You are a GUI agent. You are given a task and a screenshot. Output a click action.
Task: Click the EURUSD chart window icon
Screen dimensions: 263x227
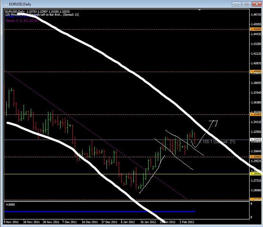pyautogui.click(x=5, y=4)
